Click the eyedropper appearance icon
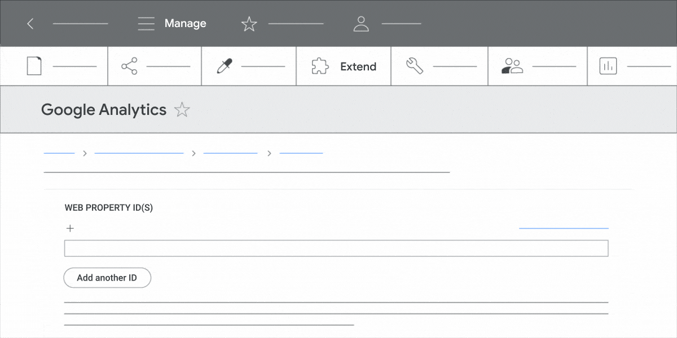The height and width of the screenshot is (338, 677). [x=225, y=66]
